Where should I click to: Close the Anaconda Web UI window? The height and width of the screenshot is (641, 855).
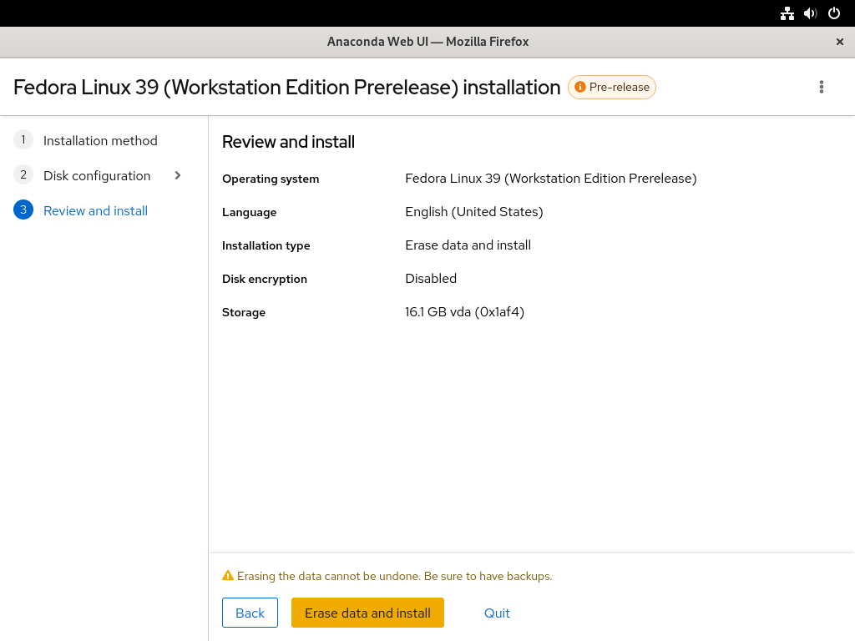[840, 42]
